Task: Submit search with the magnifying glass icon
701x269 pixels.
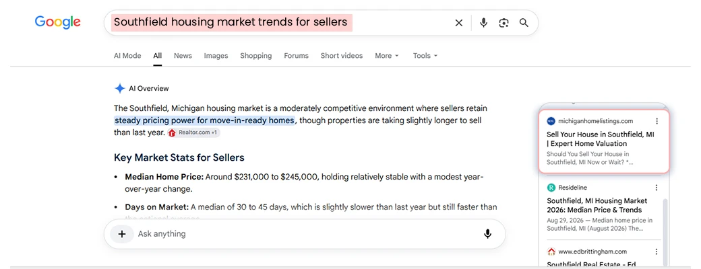Action: click(x=524, y=23)
